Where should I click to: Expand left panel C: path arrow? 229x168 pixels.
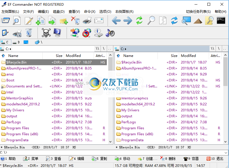pos(11,49)
